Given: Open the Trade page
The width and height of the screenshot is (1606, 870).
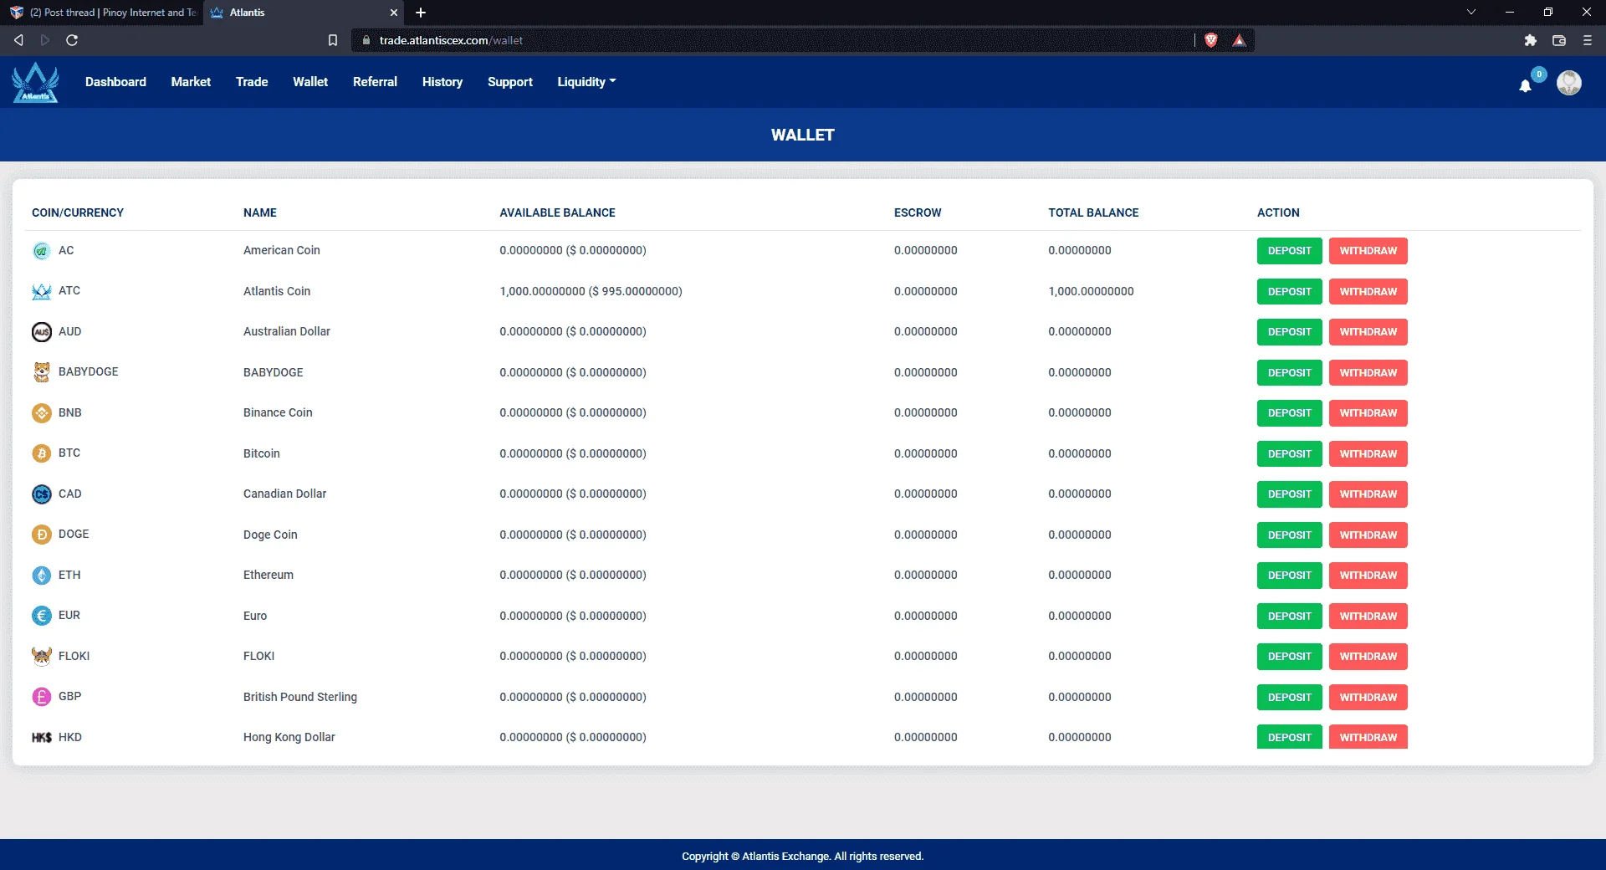Looking at the screenshot, I should (252, 82).
